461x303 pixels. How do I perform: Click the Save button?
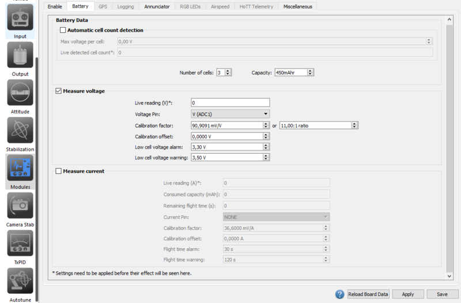(442, 294)
